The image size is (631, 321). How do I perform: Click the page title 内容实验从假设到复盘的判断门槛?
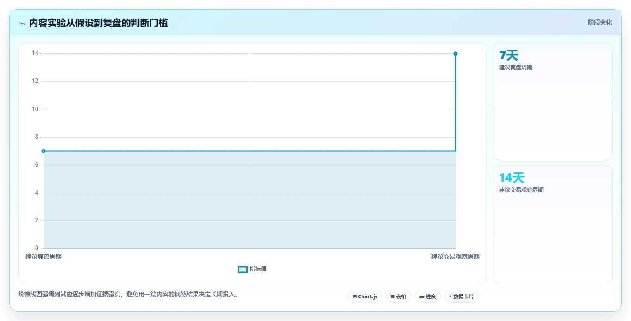pos(98,23)
